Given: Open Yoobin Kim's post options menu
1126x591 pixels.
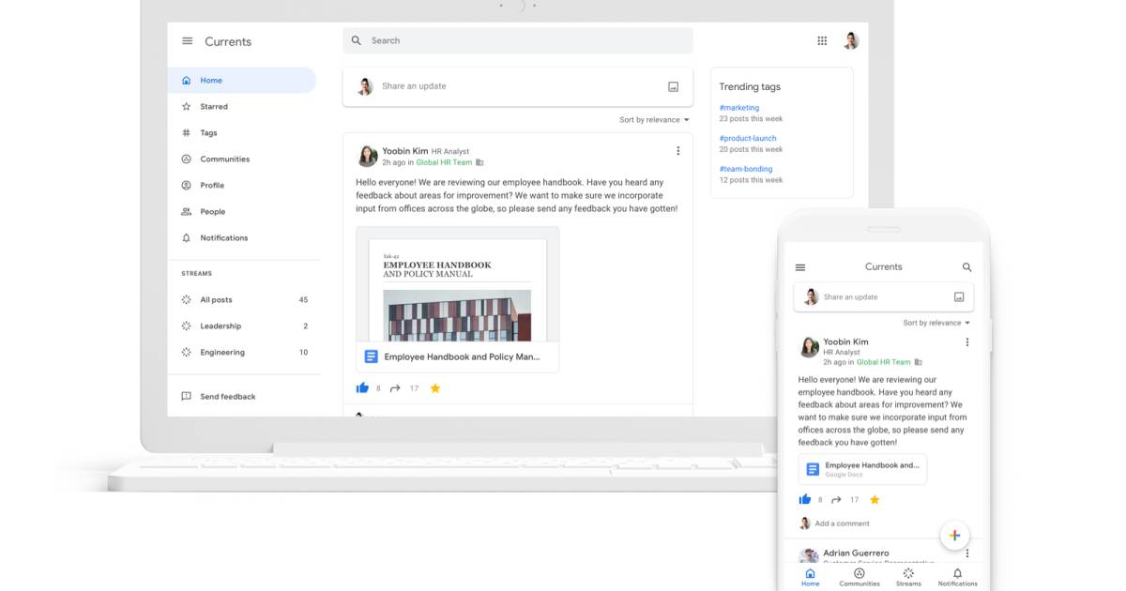Looking at the screenshot, I should tap(678, 150).
